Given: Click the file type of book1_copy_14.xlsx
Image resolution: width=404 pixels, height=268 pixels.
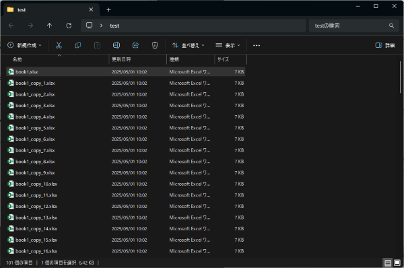Looking at the screenshot, I should (x=190, y=228).
